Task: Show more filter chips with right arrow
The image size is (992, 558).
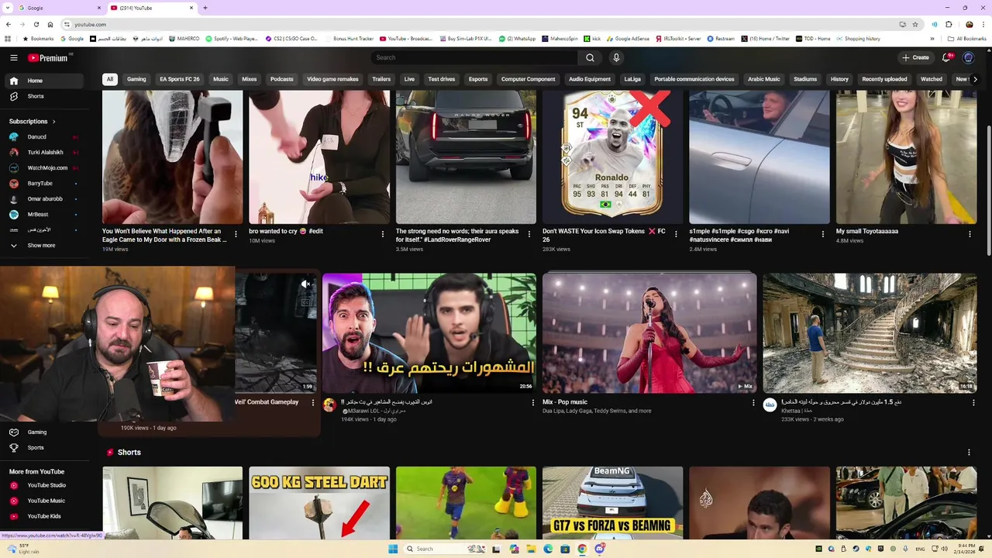Action: point(975,79)
